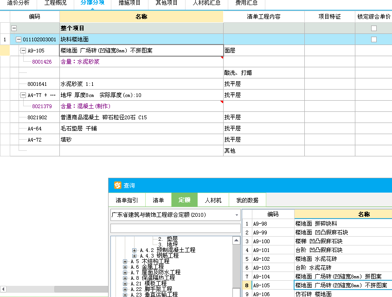The height and width of the screenshot is (297, 392).
Task: Click the 编码 column header in main table
Action: pyautogui.click(x=34, y=17)
